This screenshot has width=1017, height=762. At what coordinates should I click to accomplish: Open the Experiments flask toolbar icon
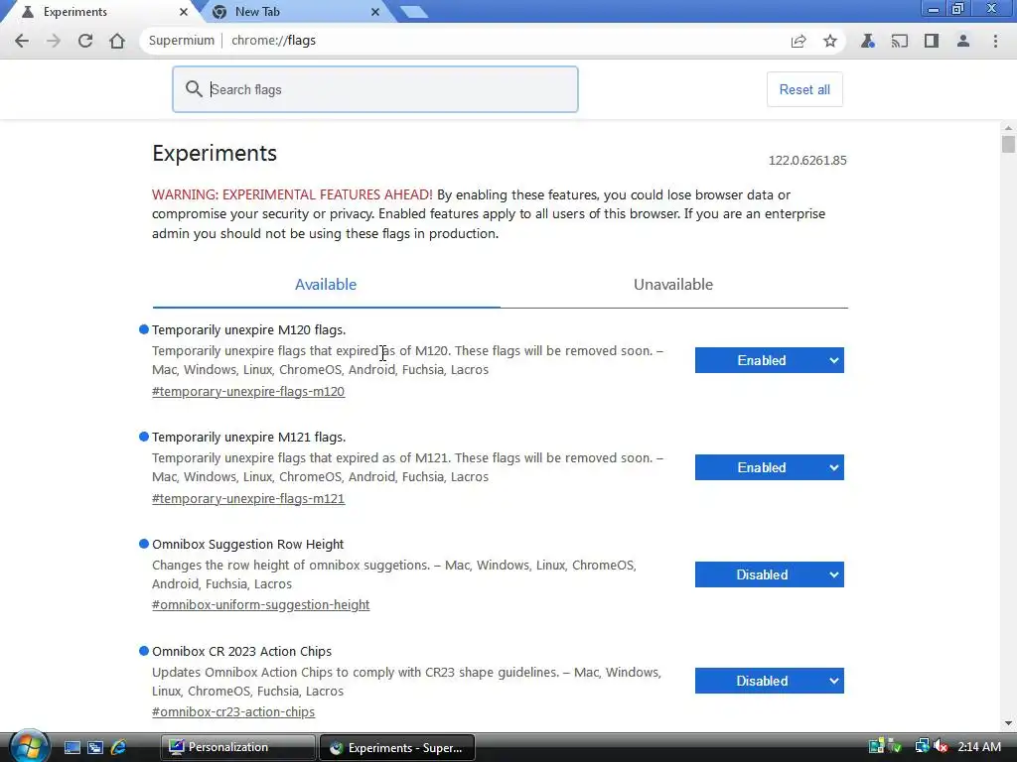[868, 41]
